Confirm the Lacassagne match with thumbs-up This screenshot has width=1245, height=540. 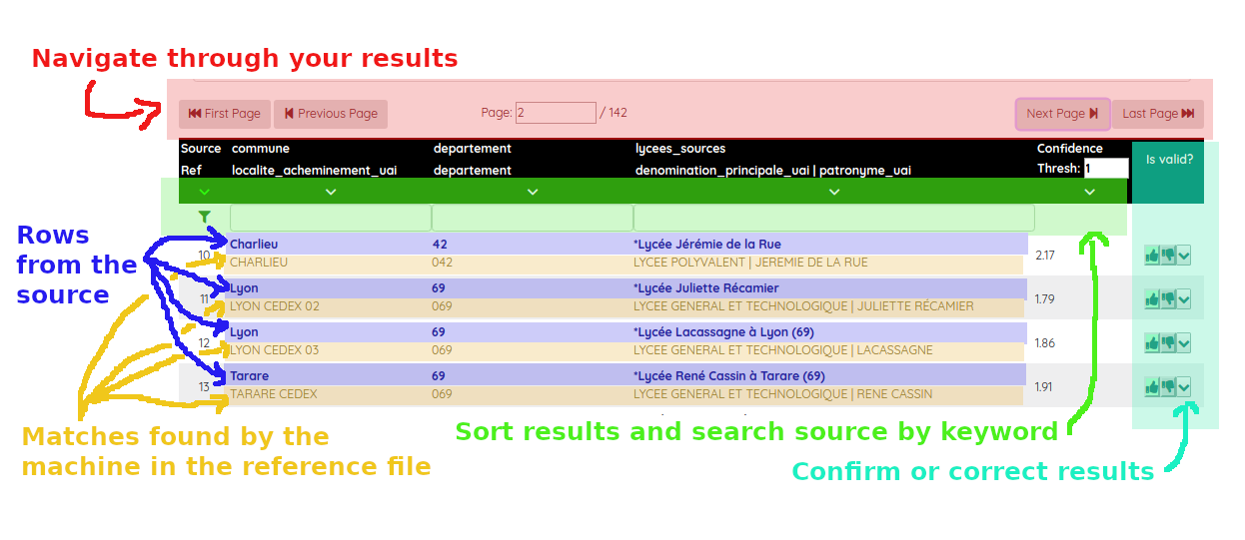pos(1152,342)
